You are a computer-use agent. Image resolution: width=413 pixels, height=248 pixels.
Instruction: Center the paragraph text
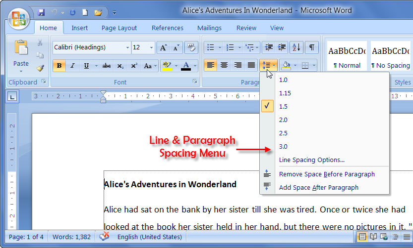pos(224,65)
